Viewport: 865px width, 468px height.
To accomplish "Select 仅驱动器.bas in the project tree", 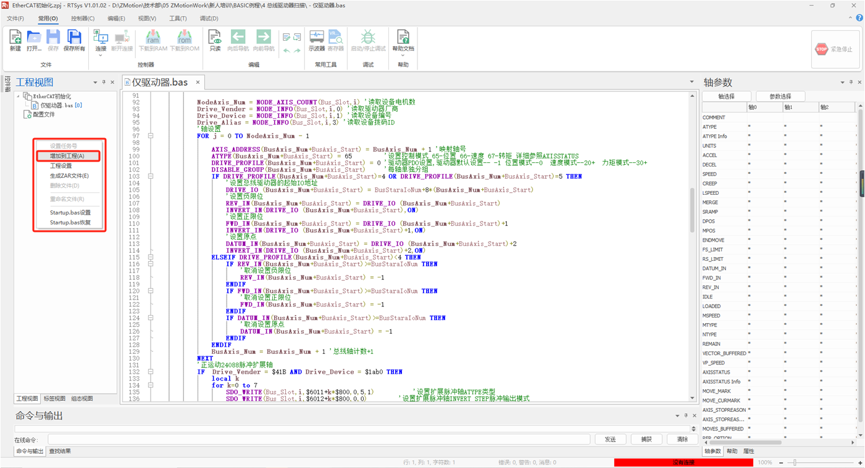I will [x=57, y=105].
